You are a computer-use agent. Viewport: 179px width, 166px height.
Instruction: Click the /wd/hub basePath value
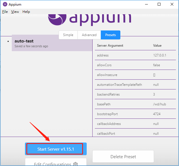[x=159, y=104]
